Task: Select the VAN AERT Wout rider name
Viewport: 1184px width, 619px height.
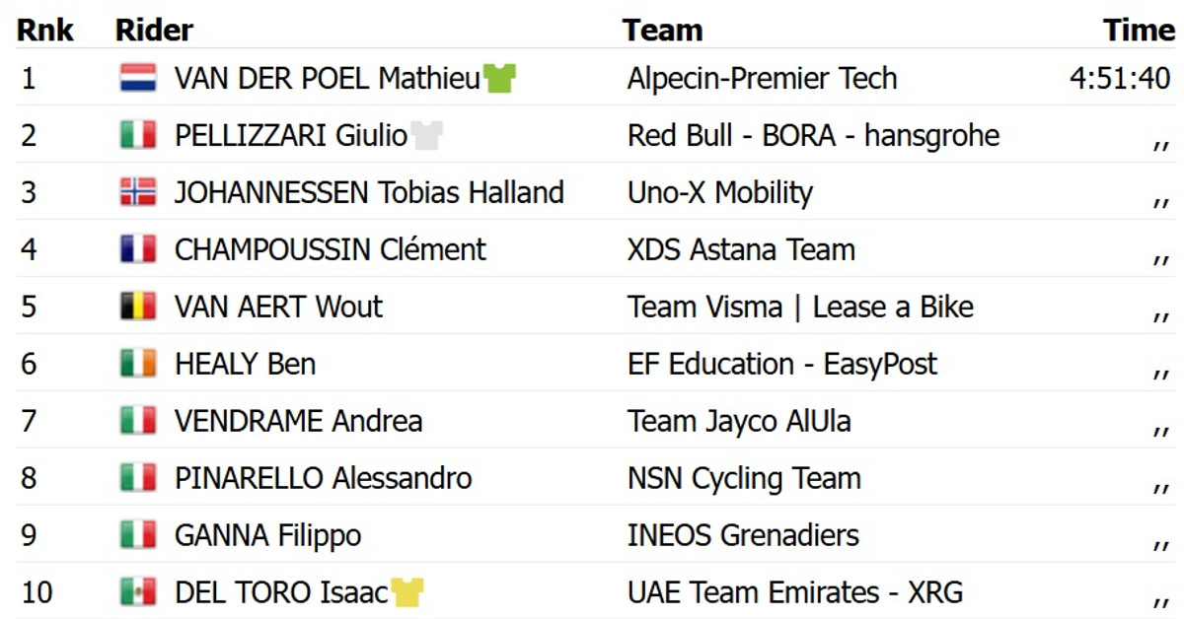Action: [278, 307]
